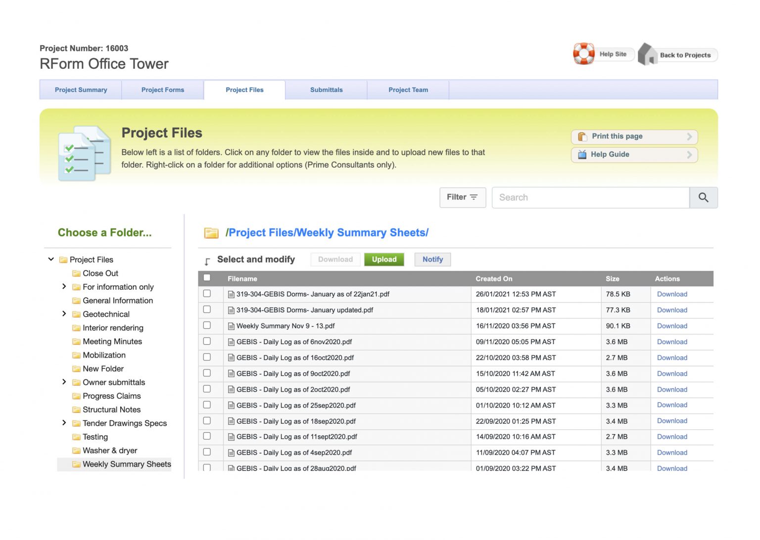Click the Project Files checklist graphic
The width and height of the screenshot is (760, 540).
(x=83, y=152)
